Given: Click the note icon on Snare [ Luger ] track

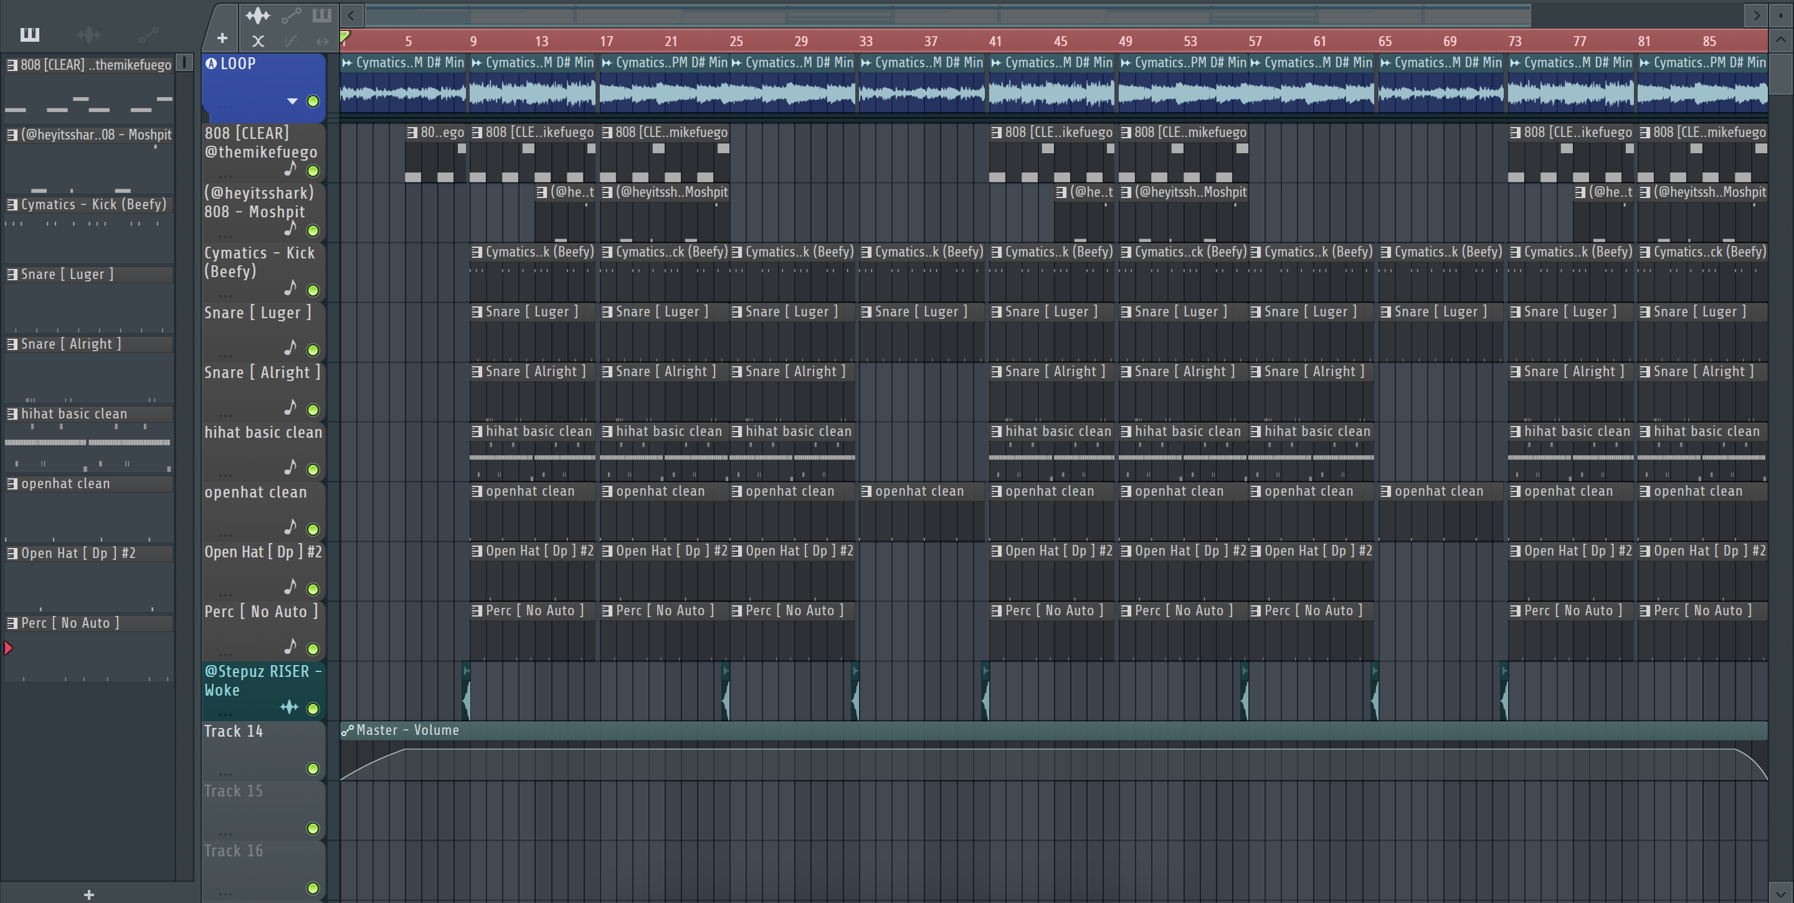Looking at the screenshot, I should pos(290,347).
